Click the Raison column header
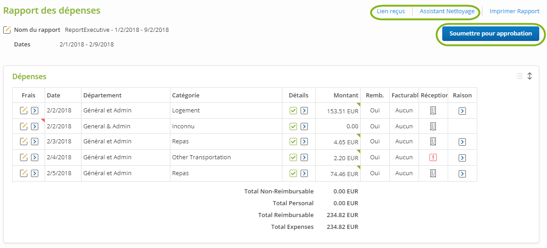This screenshot has width=547, height=248. pos(462,96)
